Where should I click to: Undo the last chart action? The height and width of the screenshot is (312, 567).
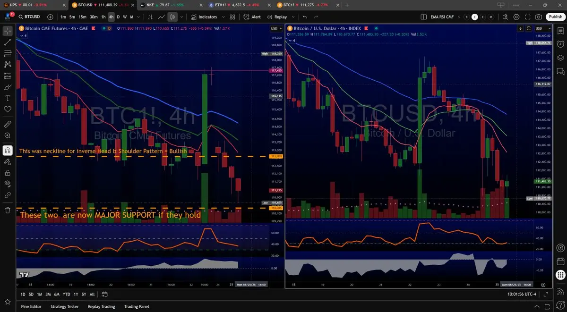click(305, 17)
